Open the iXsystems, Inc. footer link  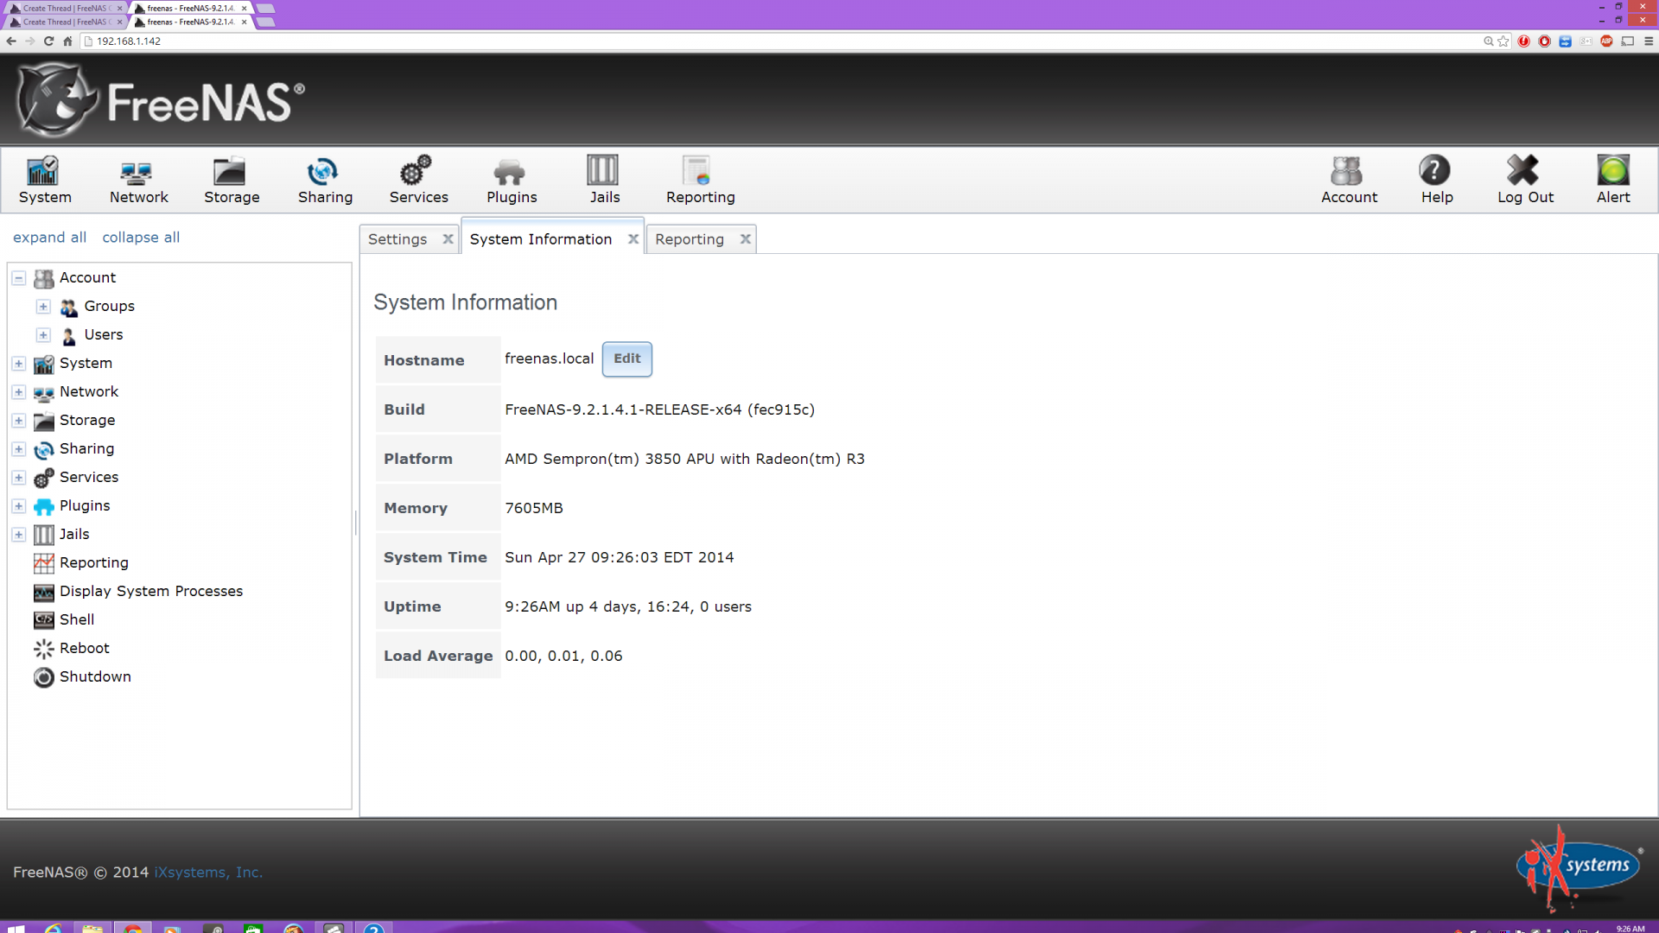coord(208,873)
